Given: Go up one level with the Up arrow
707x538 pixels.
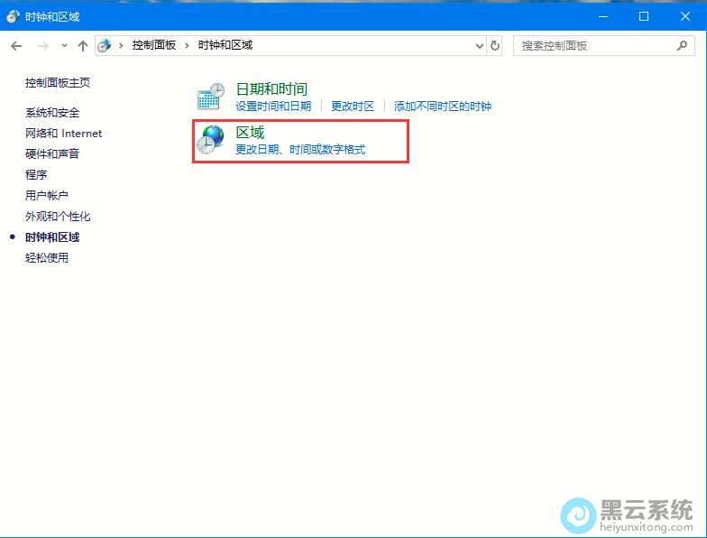Looking at the screenshot, I should coord(83,45).
